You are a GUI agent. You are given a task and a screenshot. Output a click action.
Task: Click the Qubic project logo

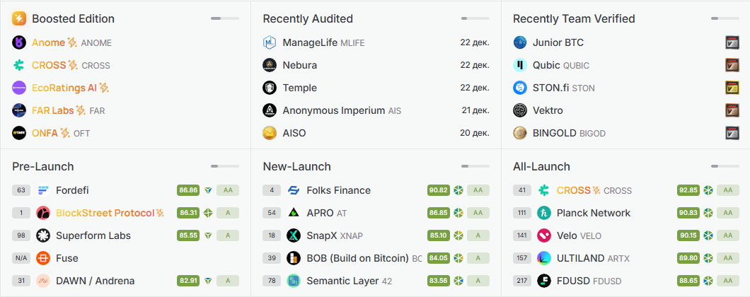pos(520,65)
